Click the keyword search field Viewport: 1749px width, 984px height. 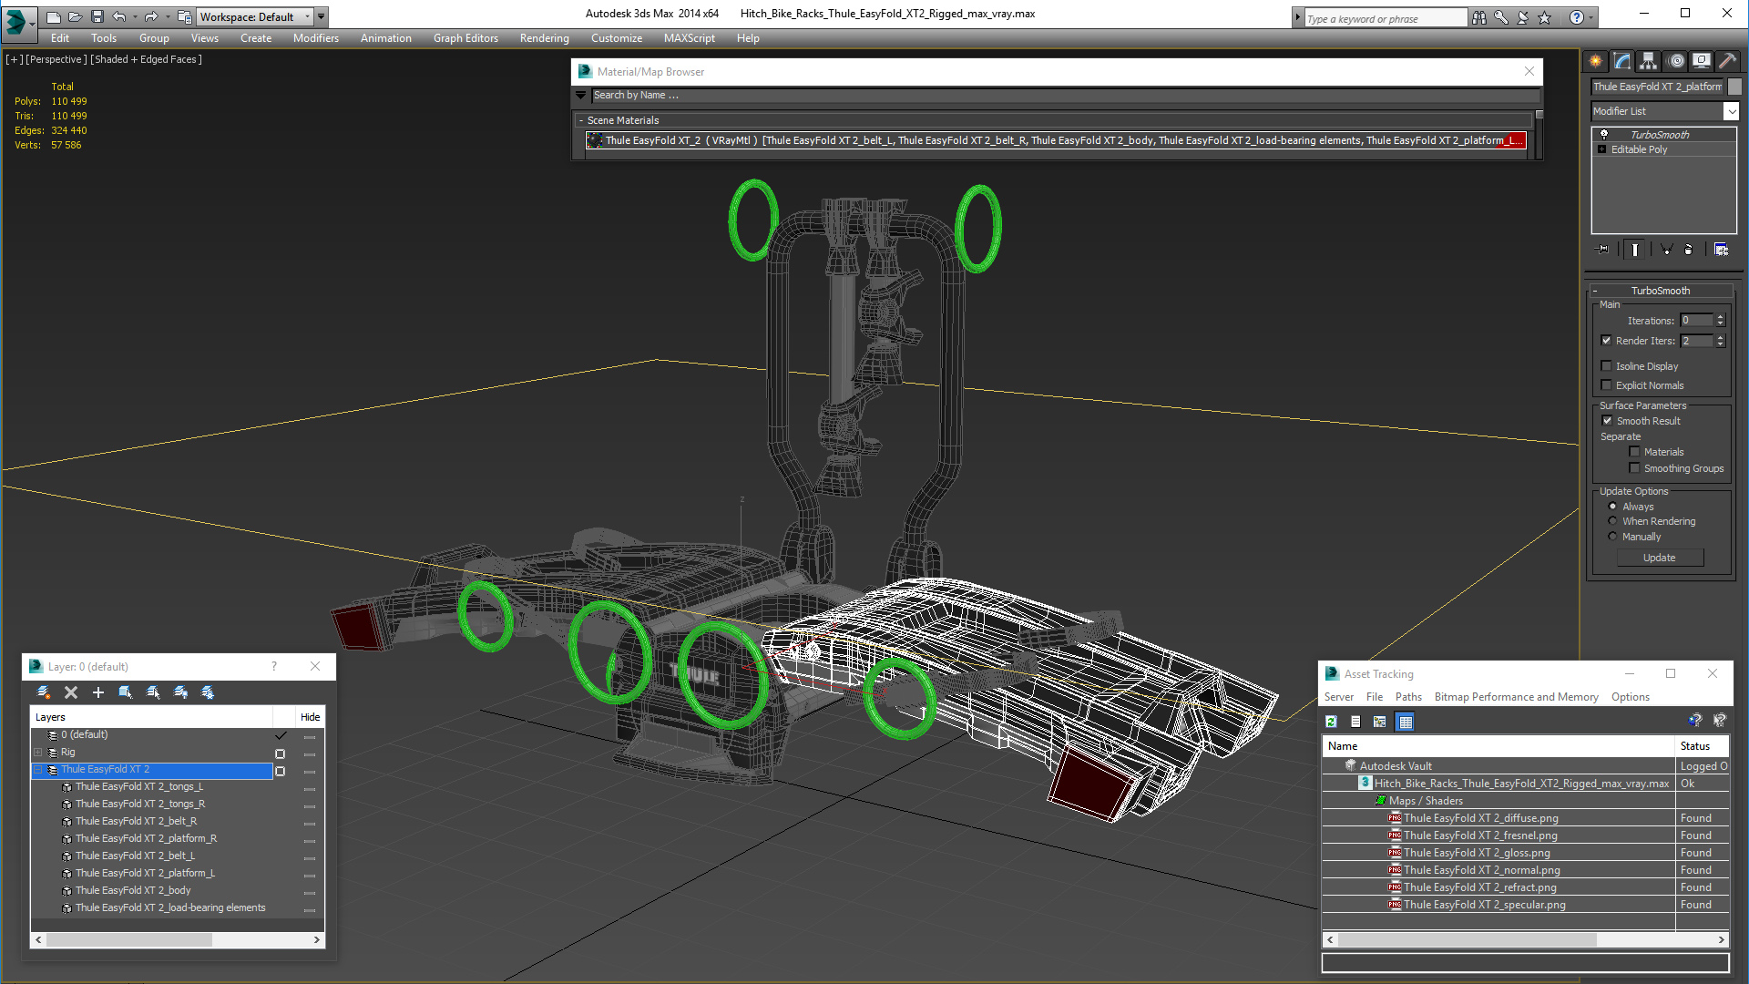(x=1385, y=18)
